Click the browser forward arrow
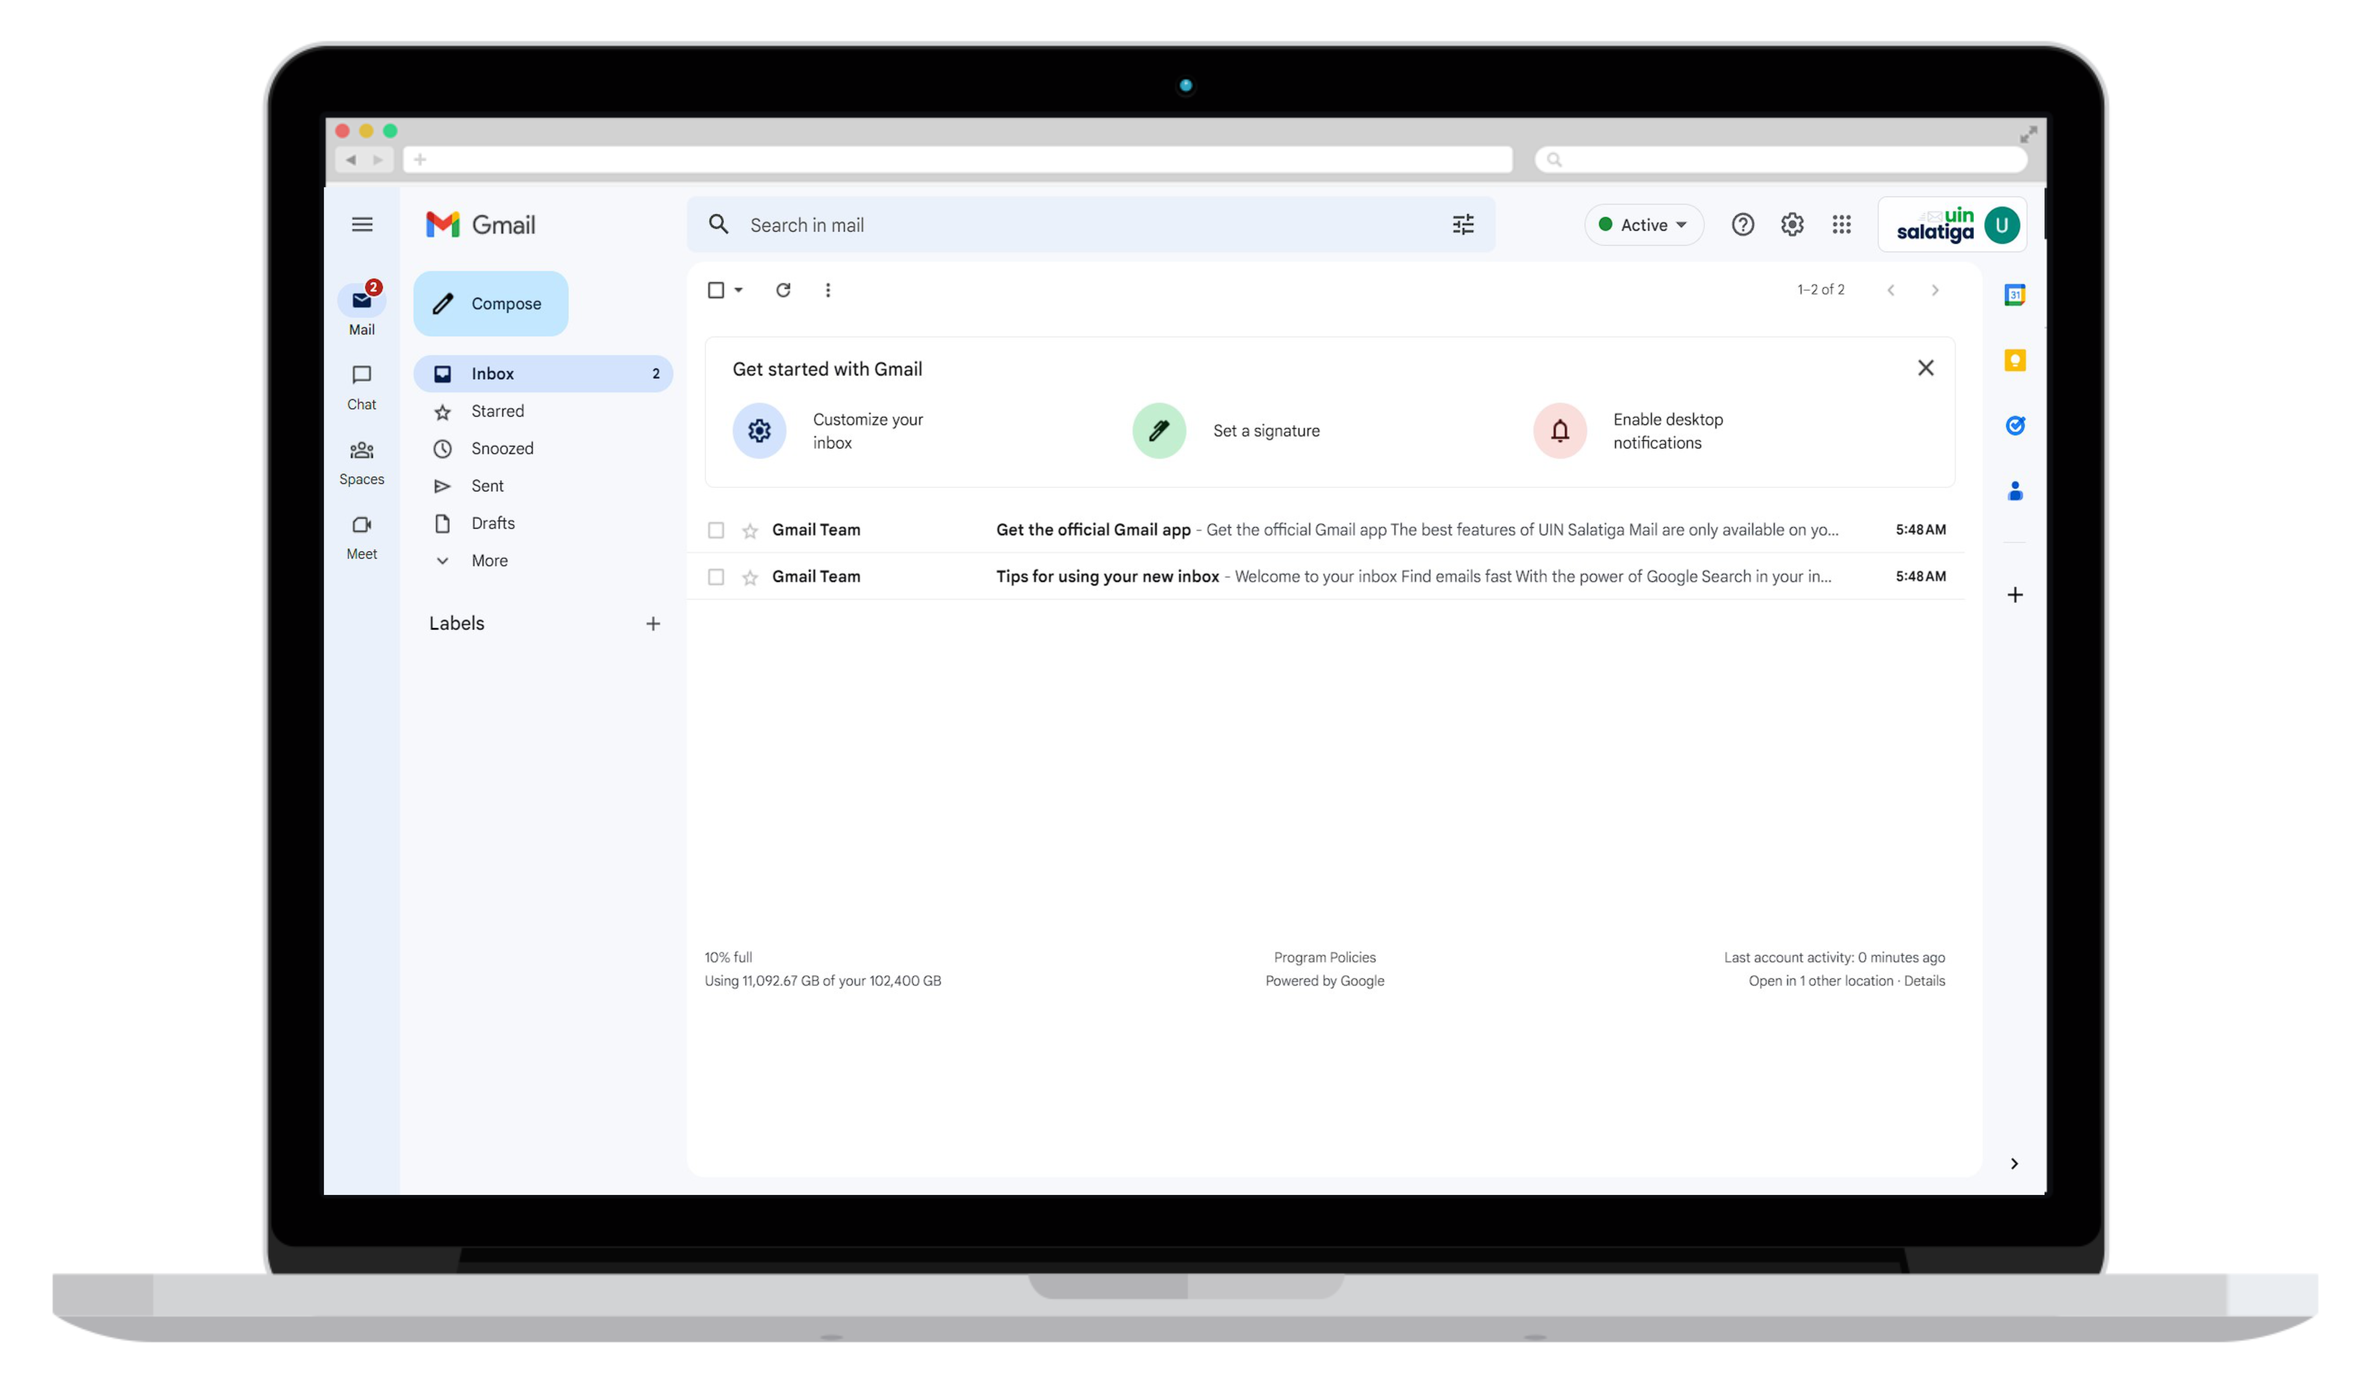 [x=378, y=159]
